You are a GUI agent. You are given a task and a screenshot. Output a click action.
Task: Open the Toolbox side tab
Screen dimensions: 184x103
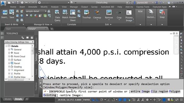pos(36,86)
